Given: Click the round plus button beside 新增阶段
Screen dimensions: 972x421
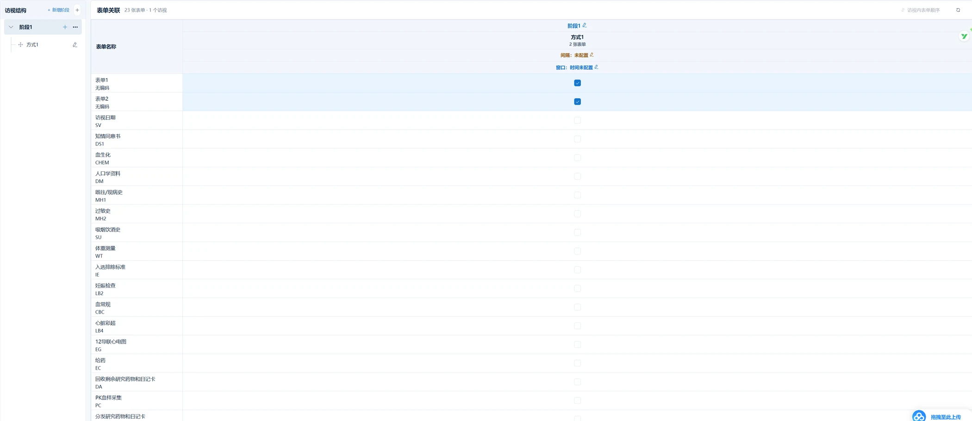Looking at the screenshot, I should (77, 10).
